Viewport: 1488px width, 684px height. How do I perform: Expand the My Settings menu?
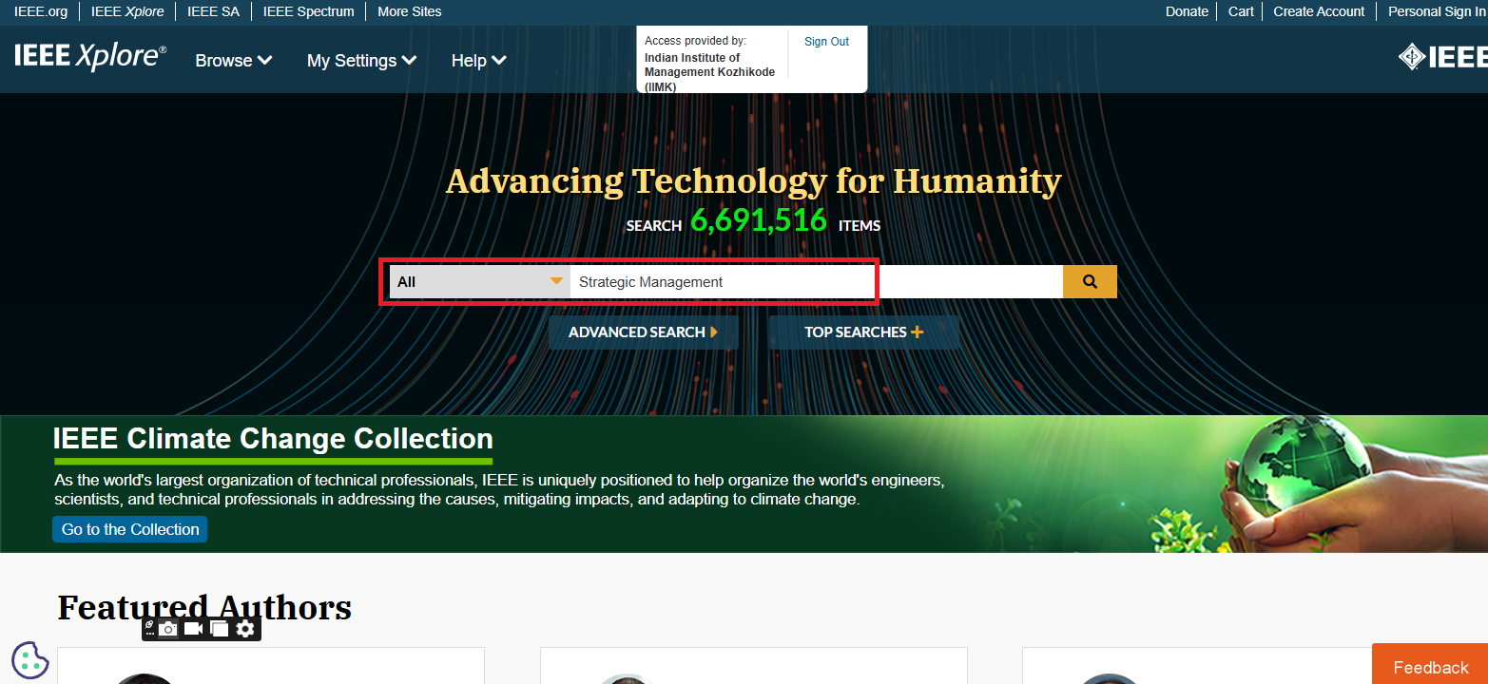click(361, 61)
